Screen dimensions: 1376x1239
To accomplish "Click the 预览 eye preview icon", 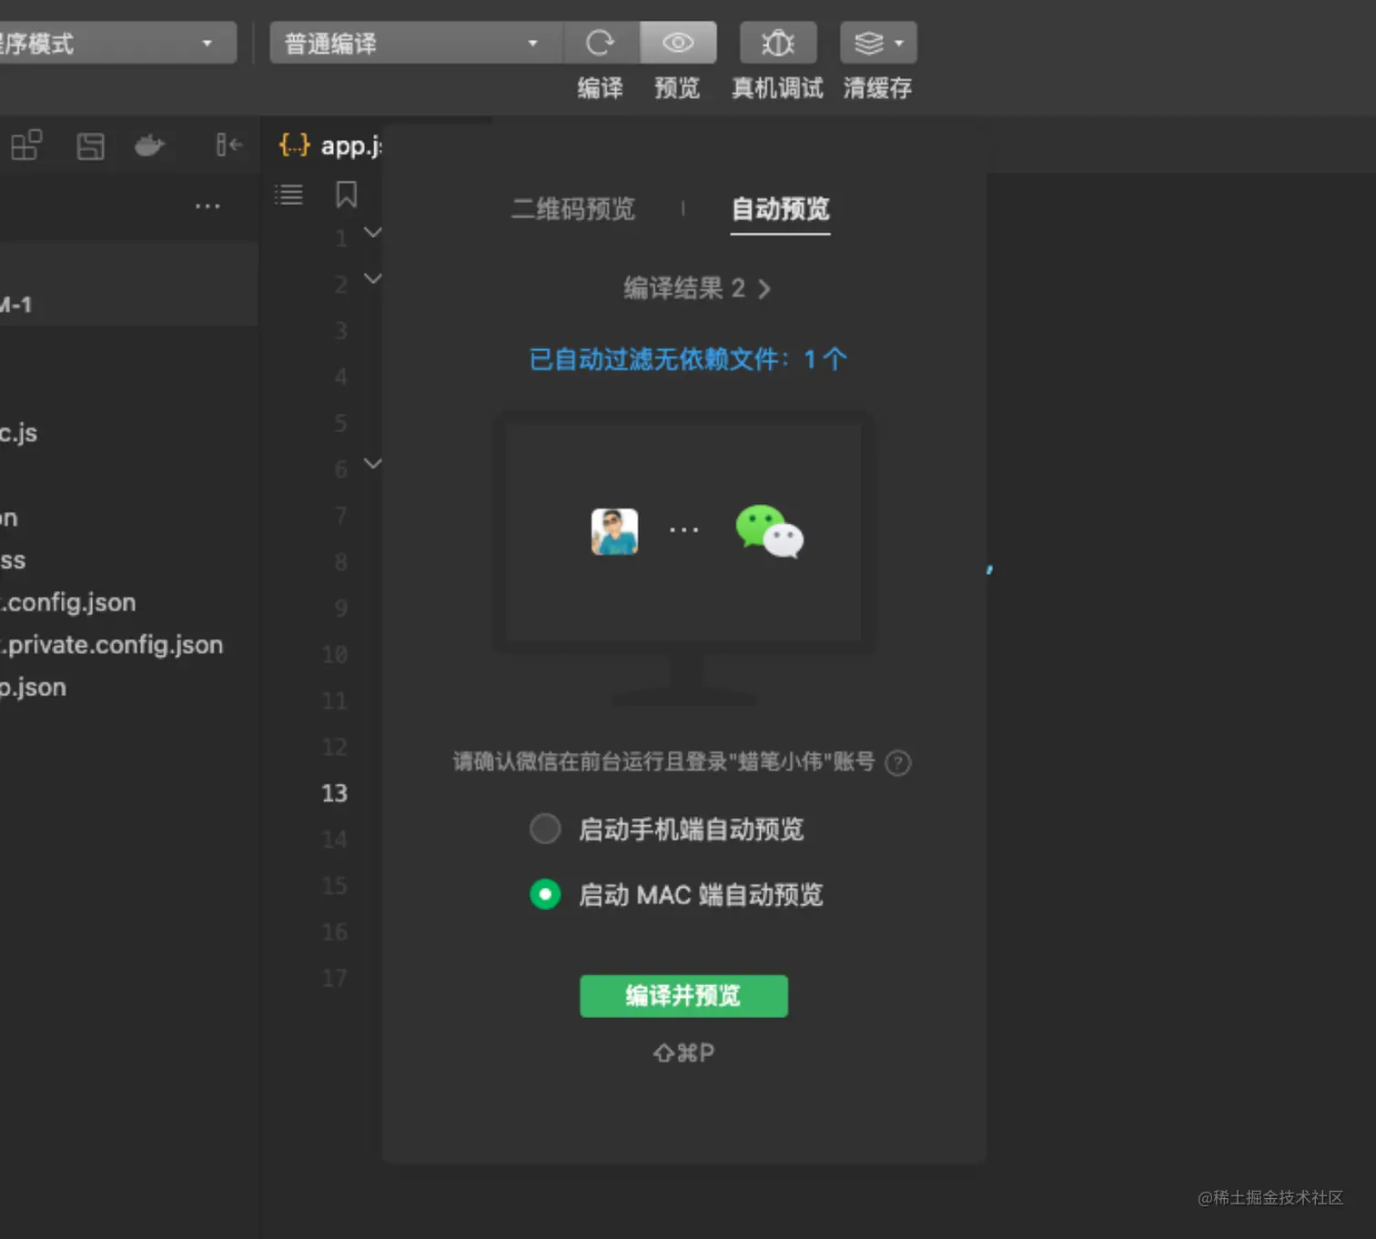I will (677, 43).
